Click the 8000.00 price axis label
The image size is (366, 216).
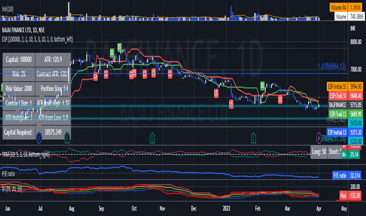click(x=356, y=42)
